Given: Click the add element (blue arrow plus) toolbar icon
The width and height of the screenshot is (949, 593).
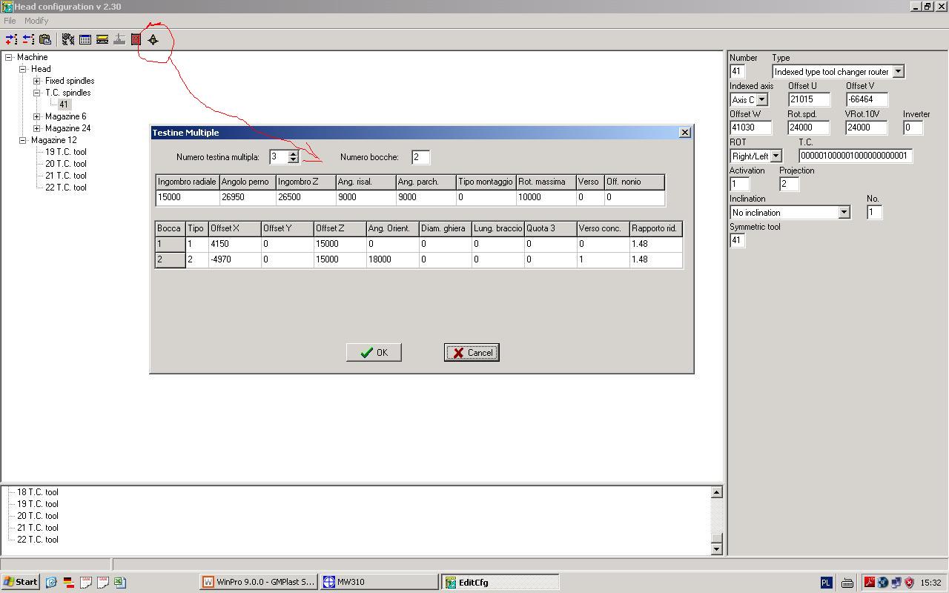Looking at the screenshot, I should point(11,39).
